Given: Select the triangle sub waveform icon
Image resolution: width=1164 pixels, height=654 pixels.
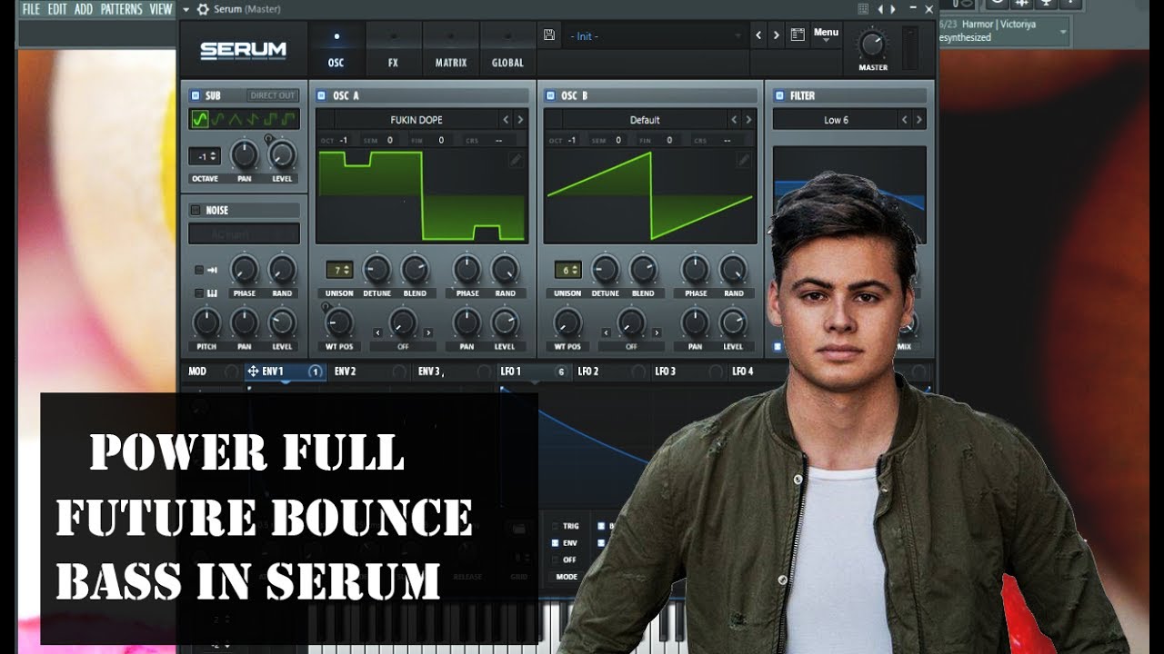Looking at the screenshot, I should tap(234, 119).
